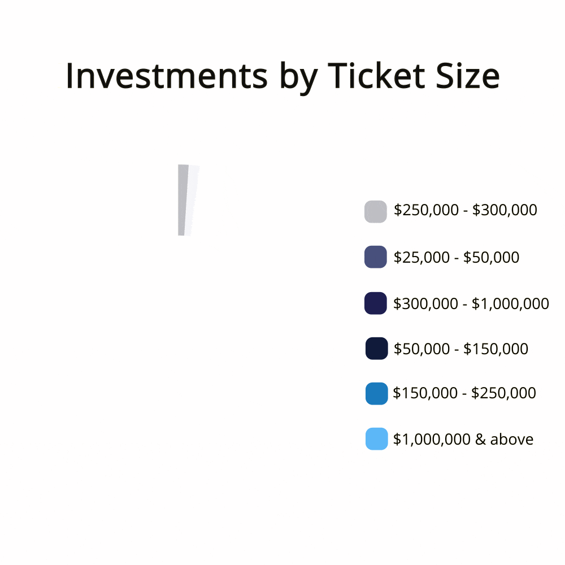Click the gray pie slice in the chart
The width and height of the screenshot is (565, 565).
(x=182, y=200)
